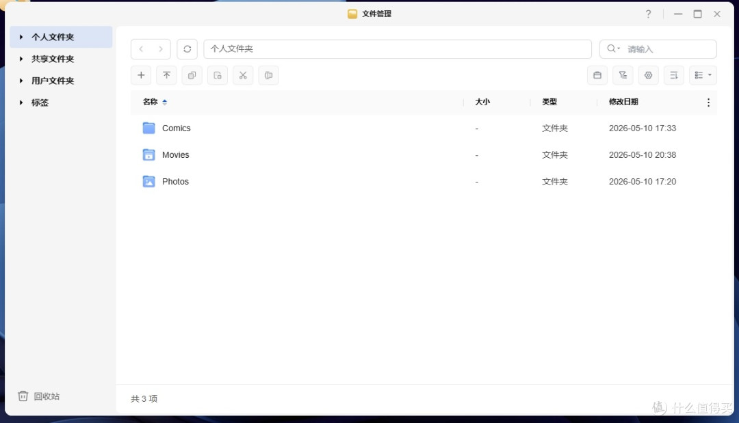The image size is (739, 423).
Task: Select the Photos folder name
Action: click(175, 182)
